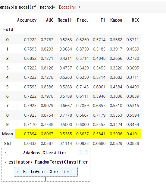Click fold 0 AUC value 0.7767
This screenshot has height=184, width=166.
pos(47,40)
